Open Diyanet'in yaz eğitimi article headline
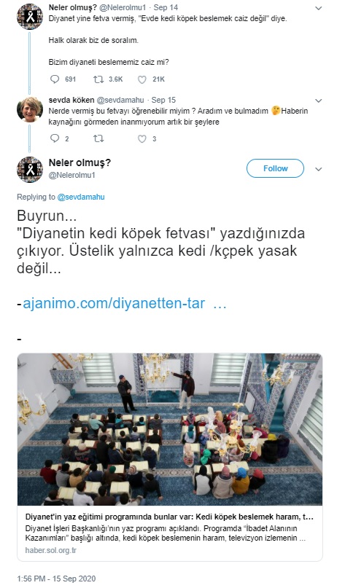The height and width of the screenshot is (588, 345). click(x=169, y=517)
